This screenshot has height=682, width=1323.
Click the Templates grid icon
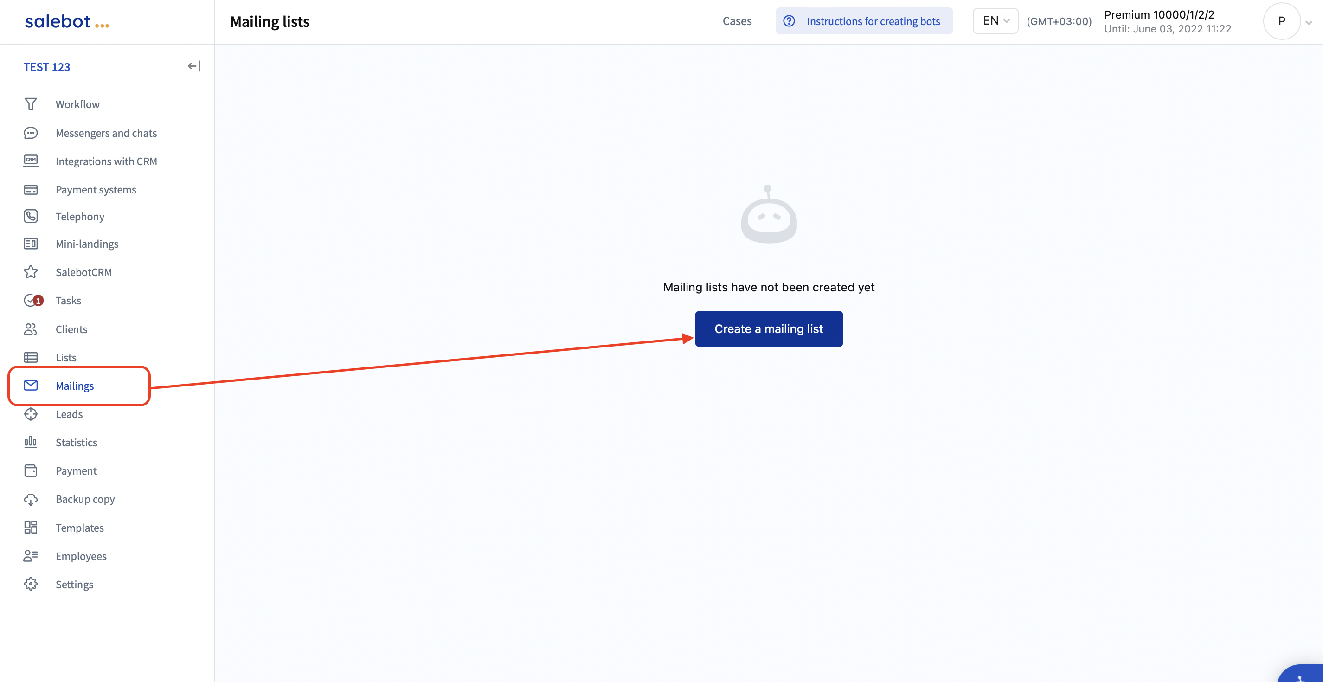31,528
